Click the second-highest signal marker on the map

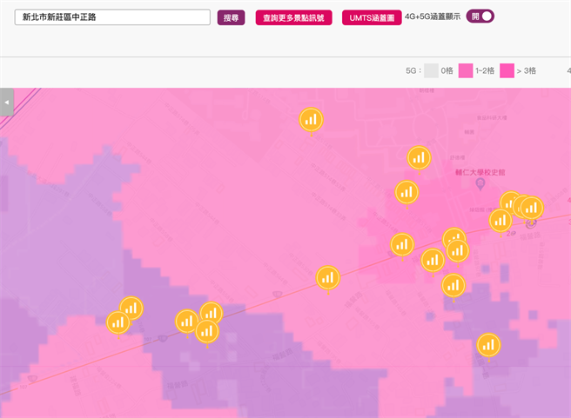(x=420, y=157)
